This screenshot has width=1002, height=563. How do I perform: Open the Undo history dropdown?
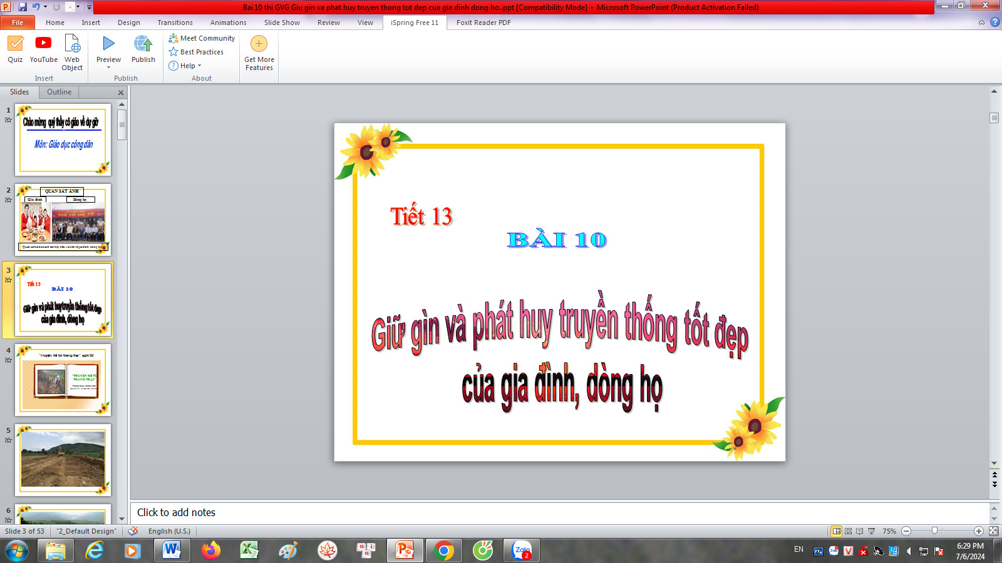(x=45, y=7)
